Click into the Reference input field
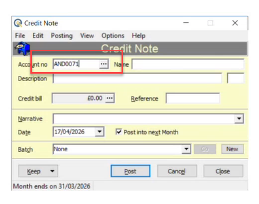The image size is (259, 204). point(193,98)
